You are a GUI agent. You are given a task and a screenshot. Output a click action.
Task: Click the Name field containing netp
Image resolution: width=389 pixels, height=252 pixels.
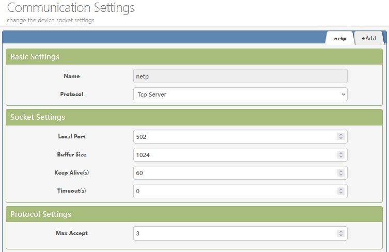[240, 76]
